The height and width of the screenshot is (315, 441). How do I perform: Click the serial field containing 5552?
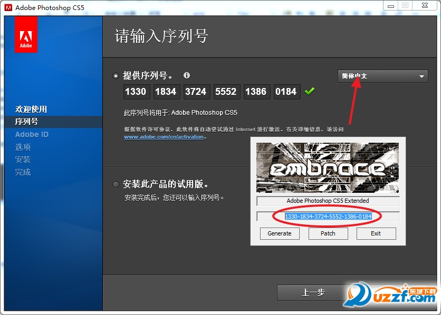tap(227, 92)
